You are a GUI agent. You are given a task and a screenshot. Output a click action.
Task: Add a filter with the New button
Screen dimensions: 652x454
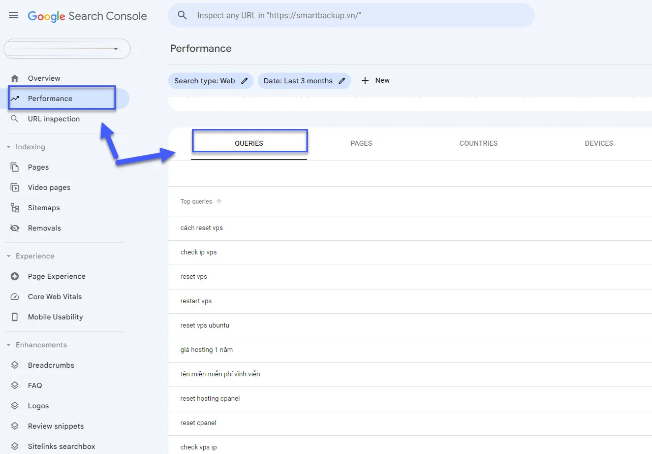(375, 80)
